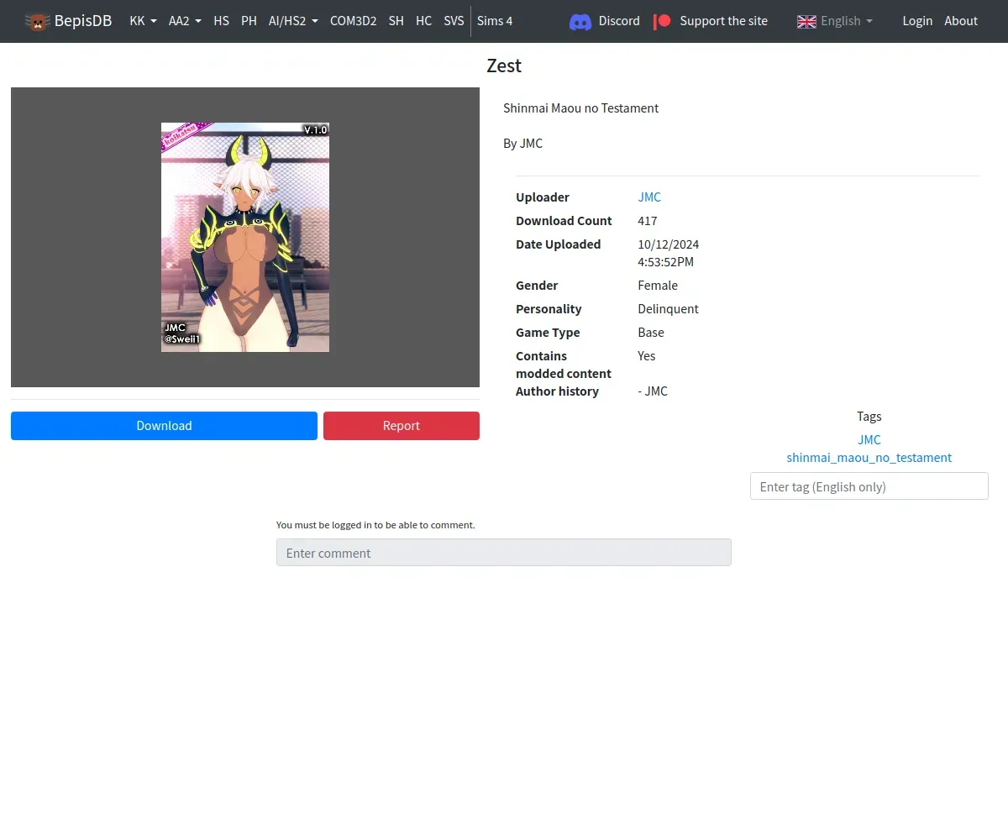Open the BepisDB home link

coord(68,21)
